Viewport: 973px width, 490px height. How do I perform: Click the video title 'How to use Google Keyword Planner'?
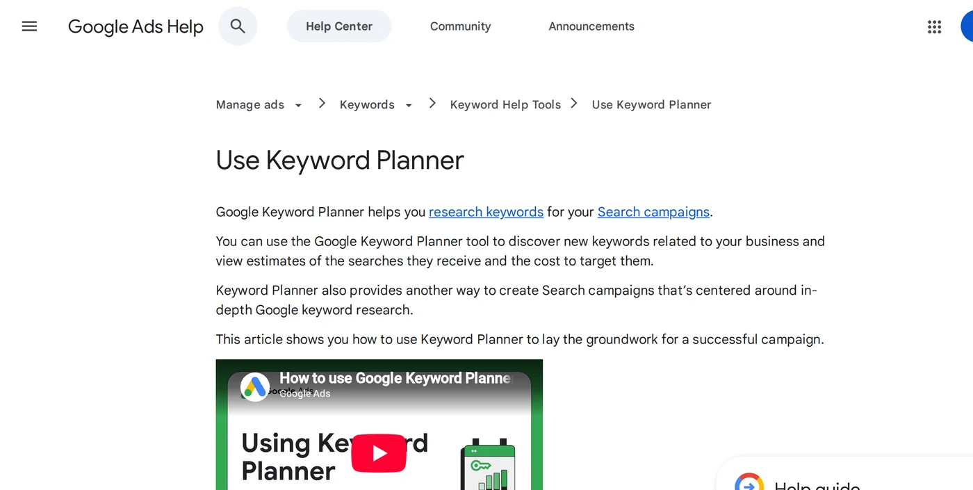pyautogui.click(x=396, y=378)
